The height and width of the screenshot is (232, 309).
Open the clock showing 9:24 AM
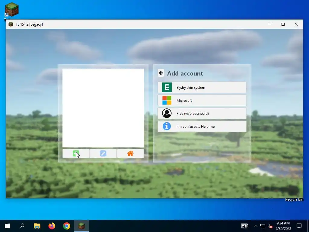[x=283, y=226]
